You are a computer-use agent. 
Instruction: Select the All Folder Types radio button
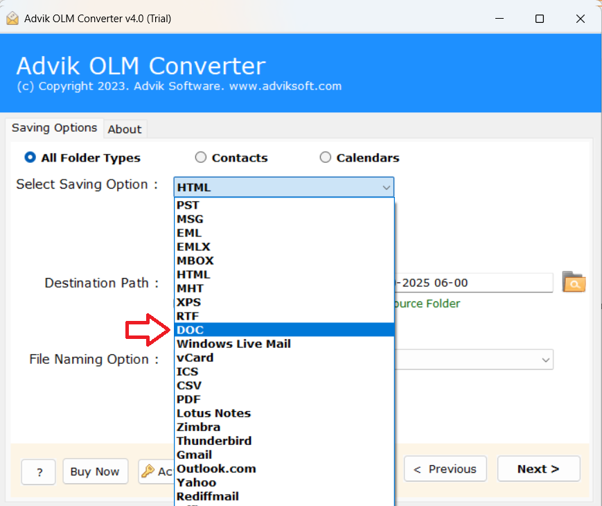pos(30,157)
